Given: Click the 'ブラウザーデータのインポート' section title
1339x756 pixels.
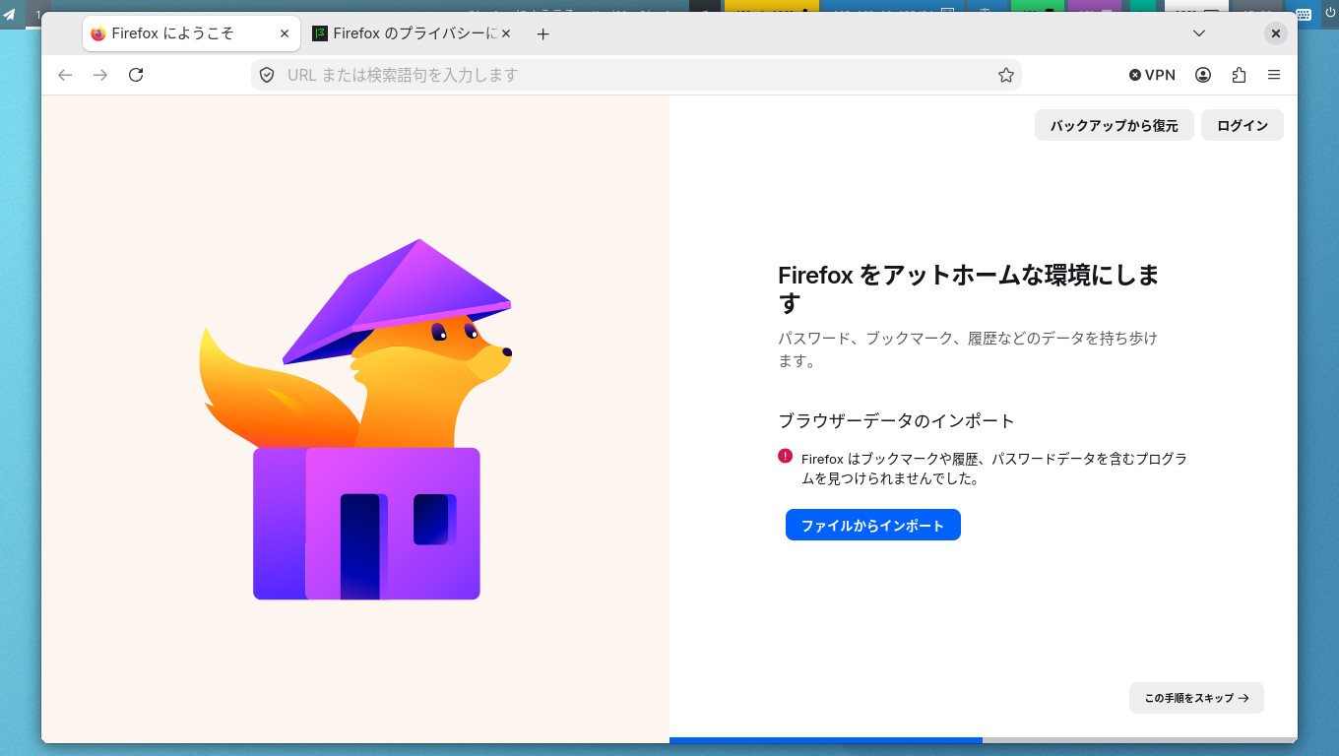Looking at the screenshot, I should pos(896,421).
